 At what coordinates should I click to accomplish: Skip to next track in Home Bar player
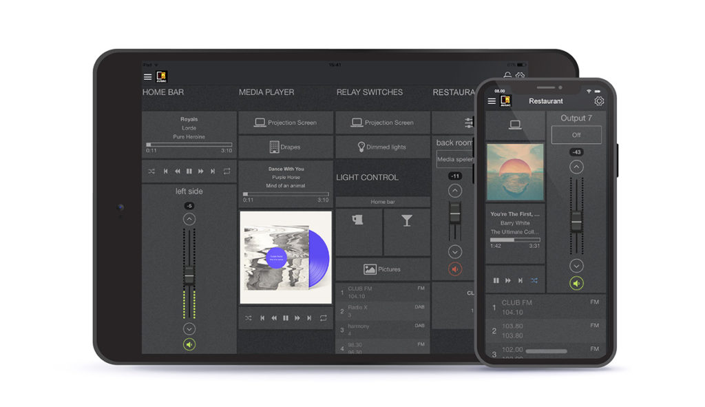[x=213, y=171]
